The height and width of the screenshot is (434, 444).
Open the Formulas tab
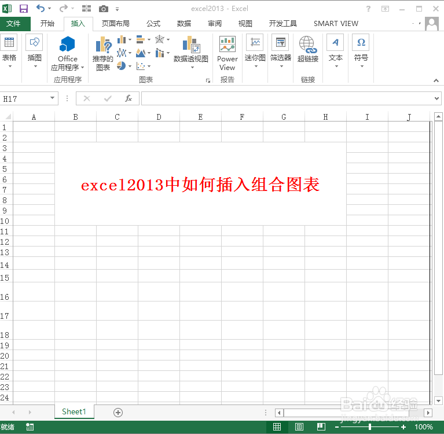pos(153,24)
